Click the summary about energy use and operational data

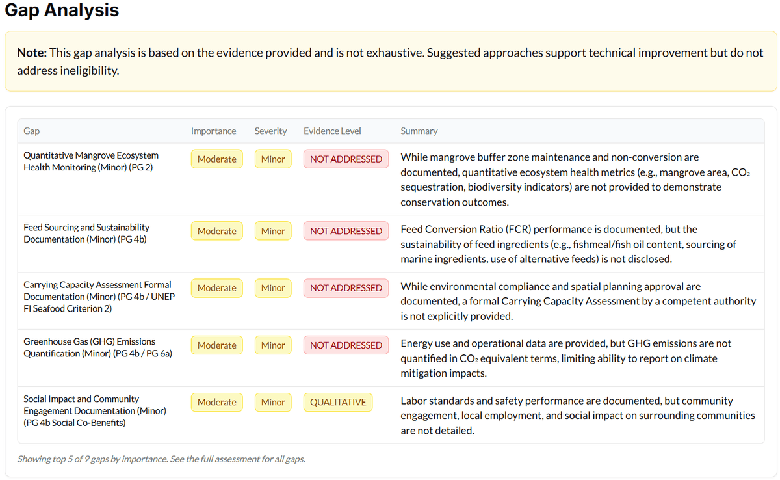coord(566,358)
